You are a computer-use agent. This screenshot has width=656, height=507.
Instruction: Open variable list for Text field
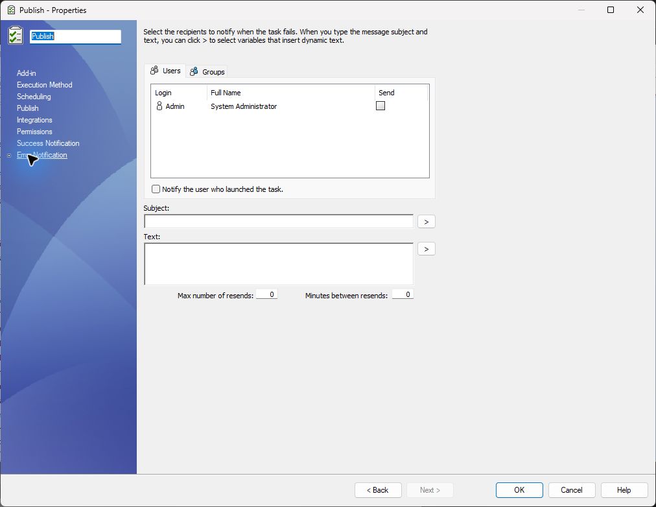click(427, 249)
